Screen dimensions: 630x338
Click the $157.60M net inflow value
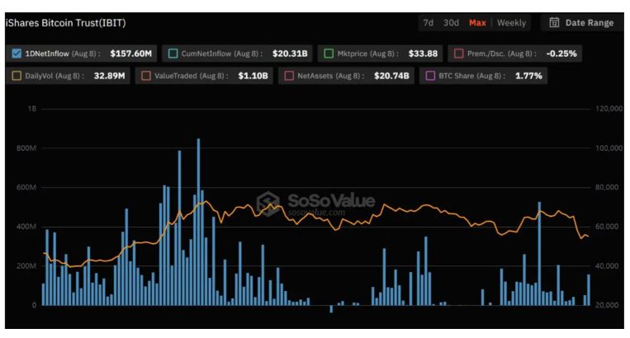132,54
